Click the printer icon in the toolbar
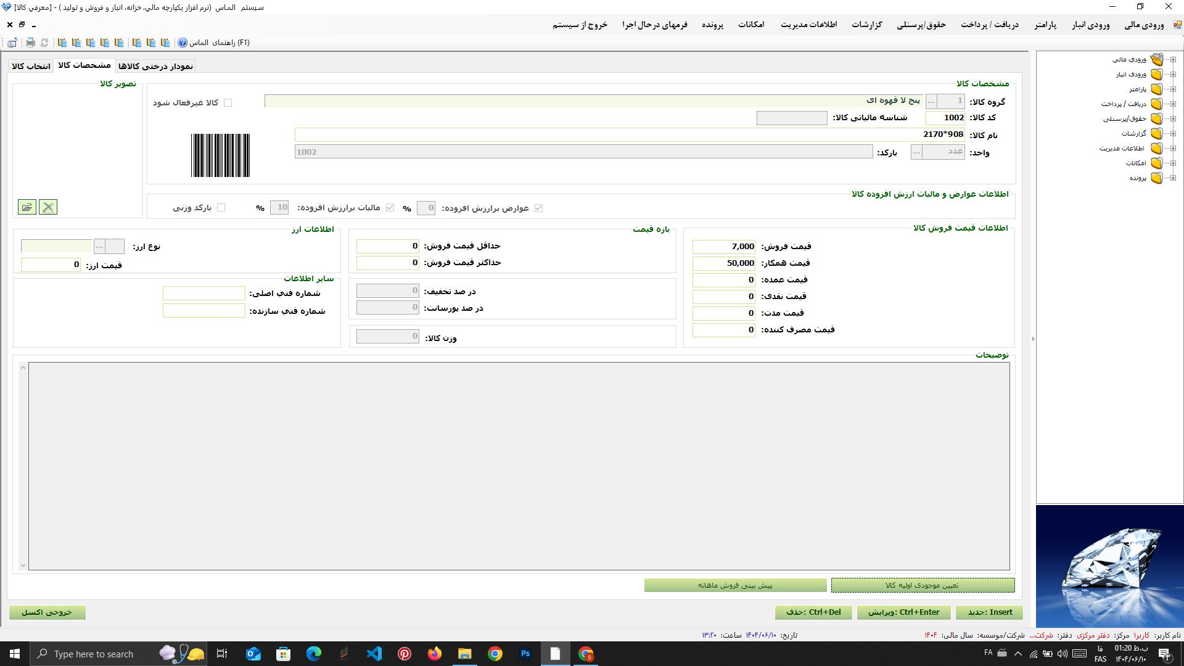This screenshot has height=666, width=1184. tap(30, 43)
